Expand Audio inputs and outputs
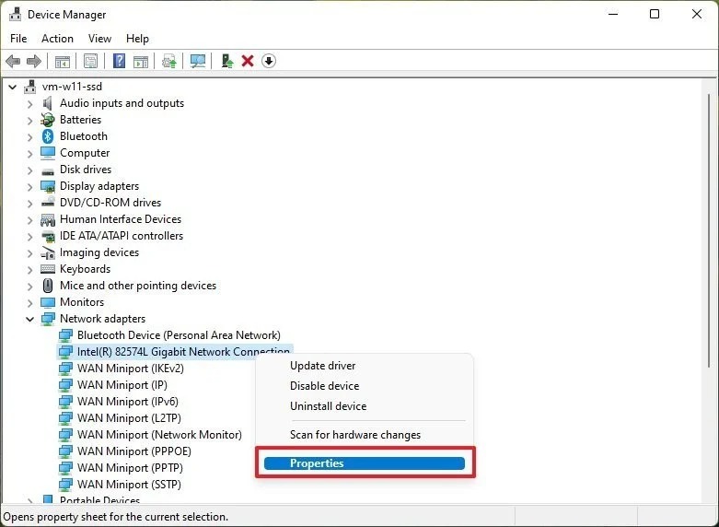Screen dimensions: 719x527 pos(29,104)
